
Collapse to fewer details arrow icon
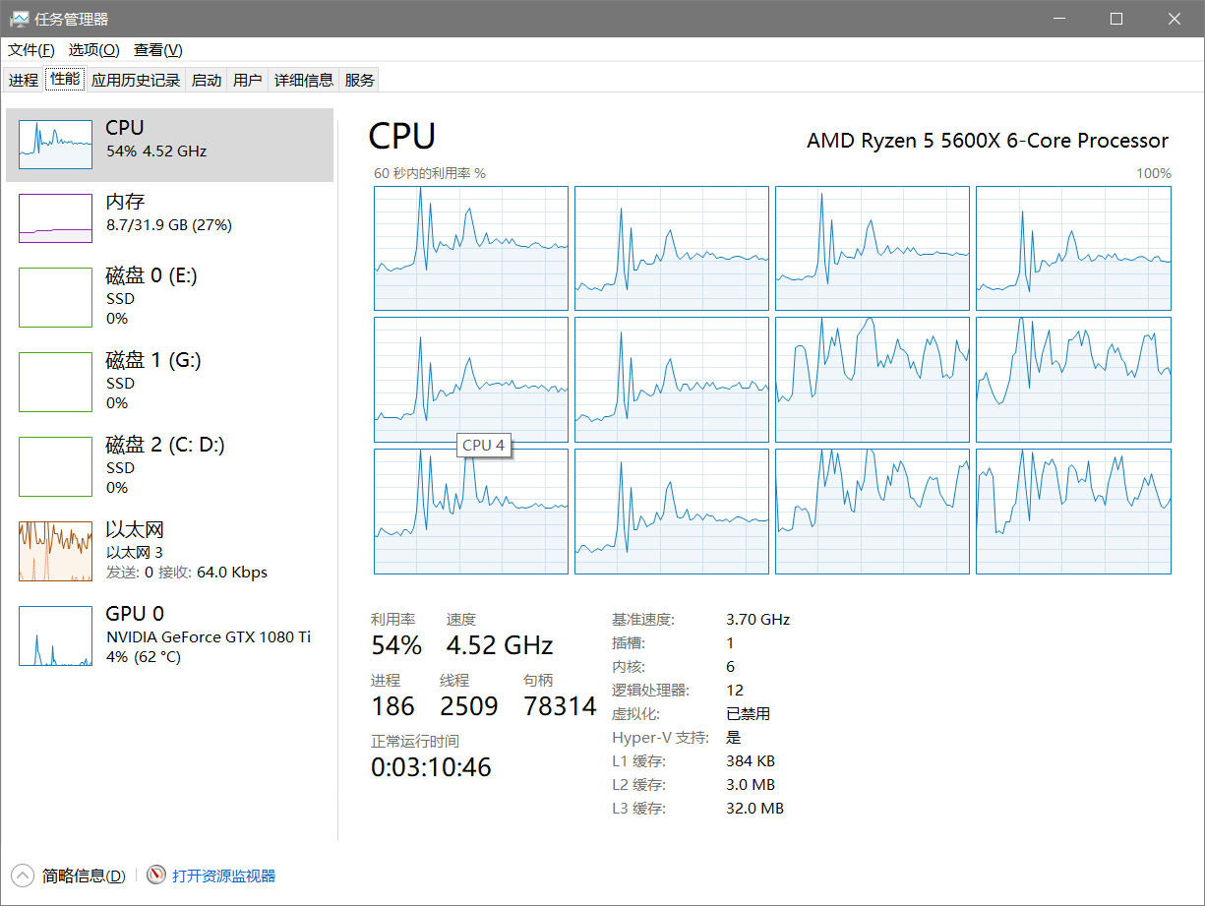point(22,876)
